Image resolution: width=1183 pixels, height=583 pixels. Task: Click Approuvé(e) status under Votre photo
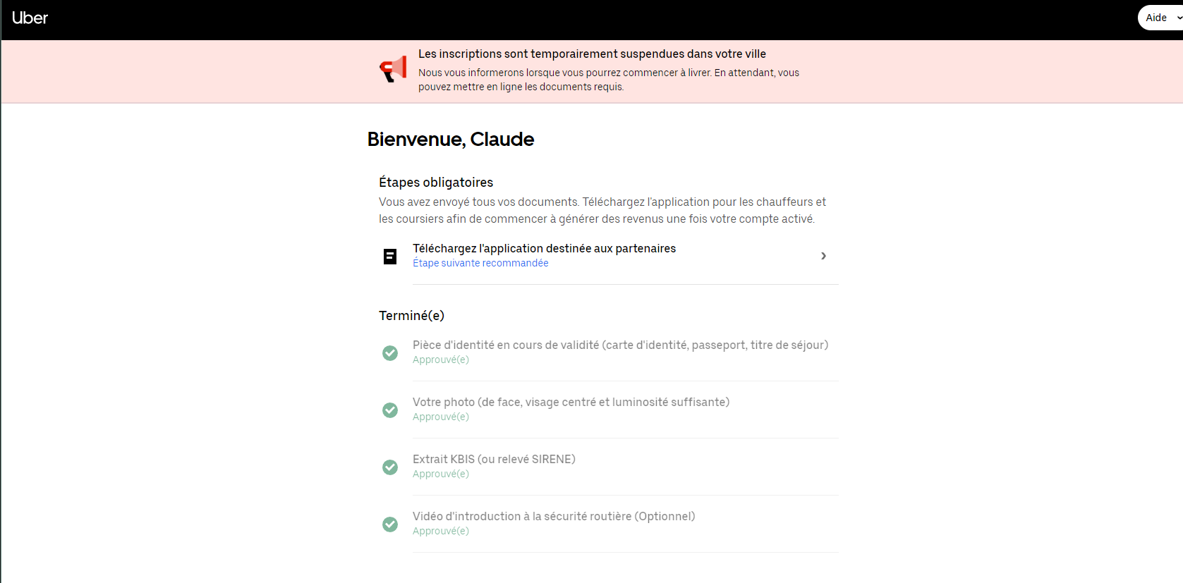[x=441, y=417]
